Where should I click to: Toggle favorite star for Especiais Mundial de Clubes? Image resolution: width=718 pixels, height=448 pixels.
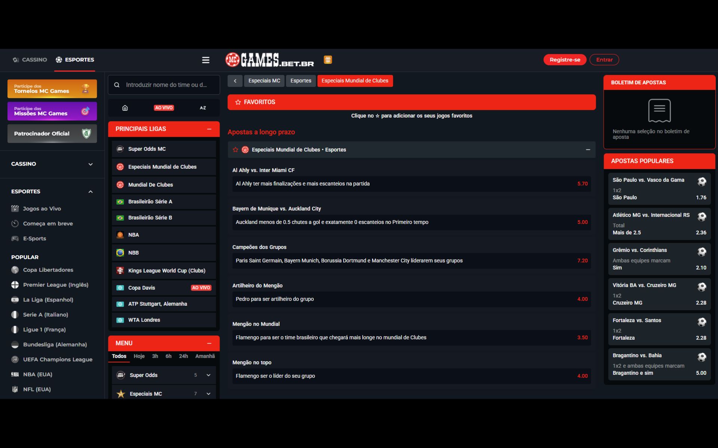pyautogui.click(x=235, y=150)
